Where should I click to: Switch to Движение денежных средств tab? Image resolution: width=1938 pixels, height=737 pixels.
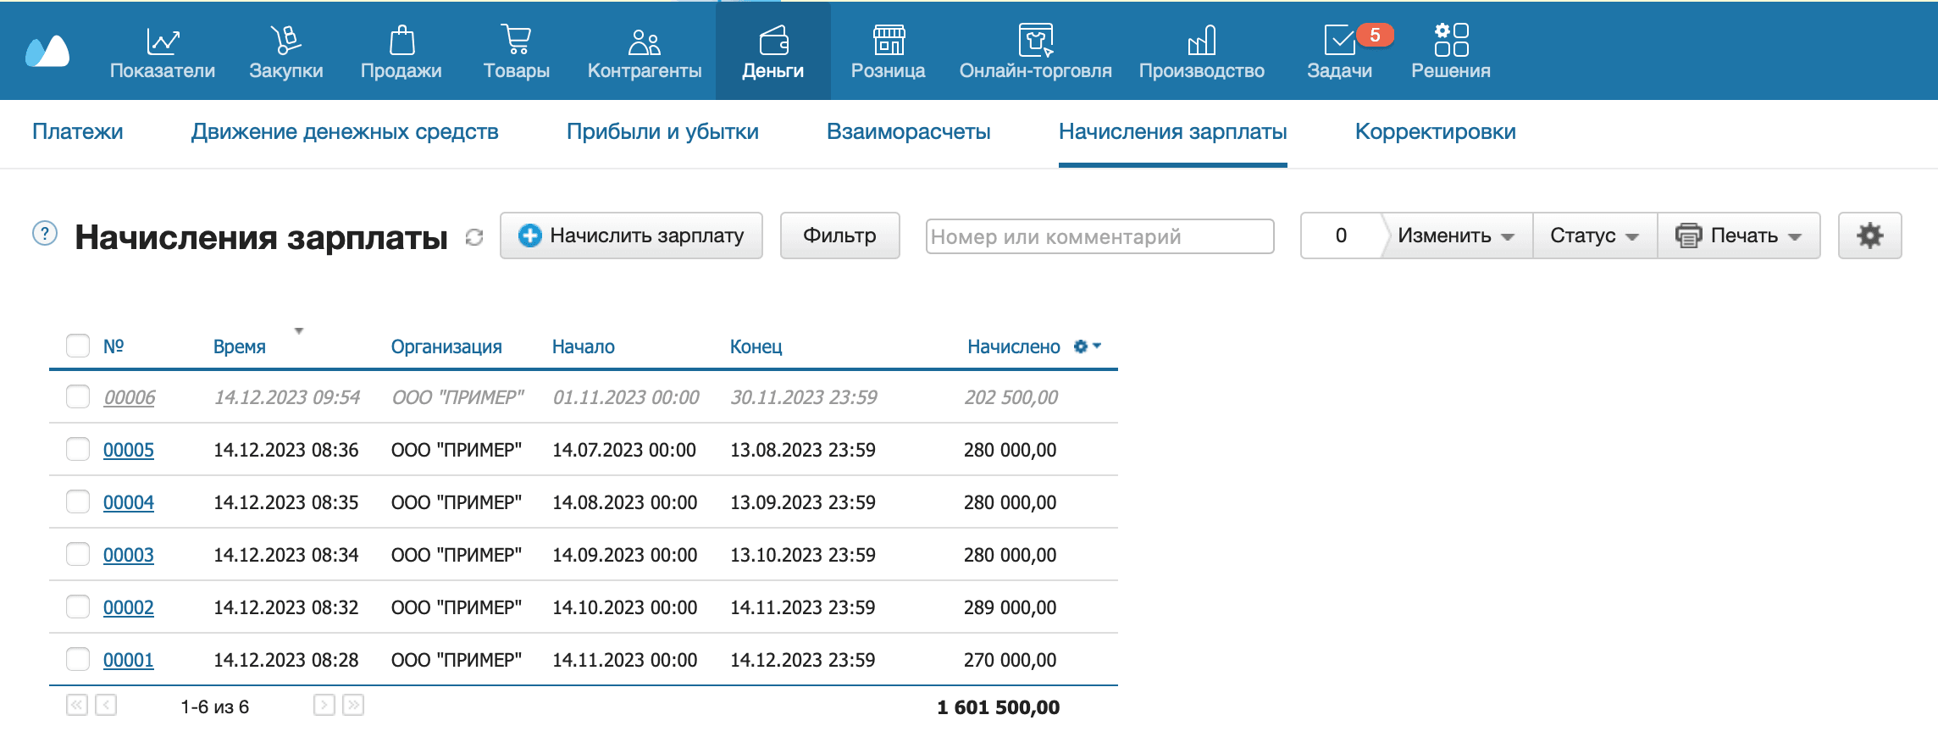345,131
